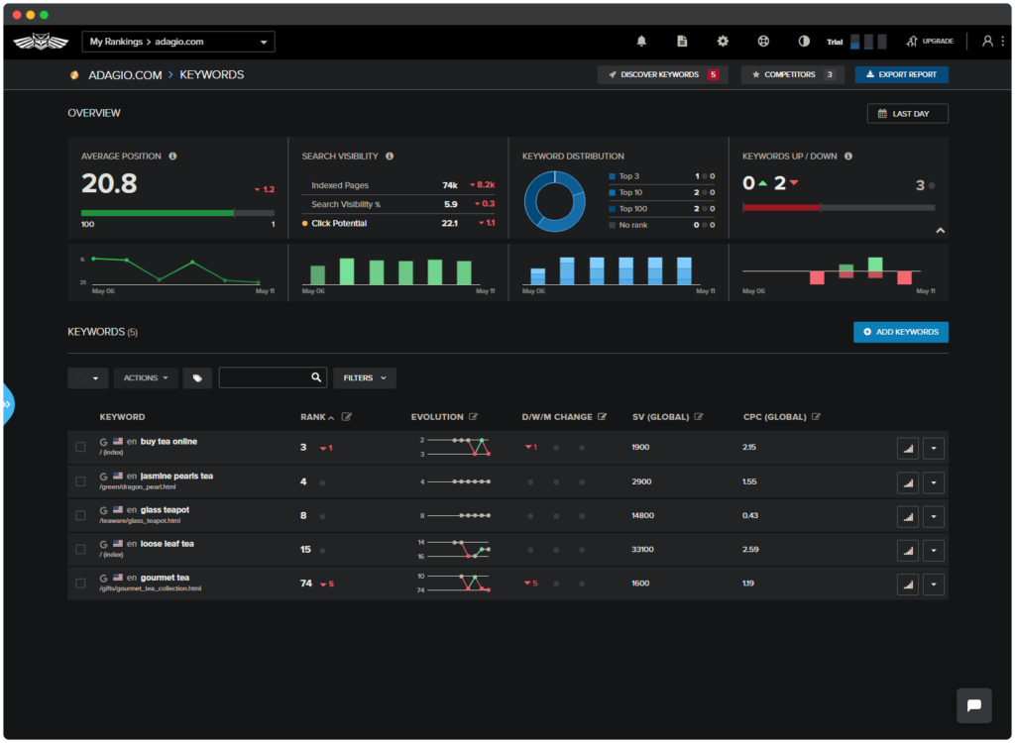
Task: Toggle the dark/light contrast theme icon
Action: 804,42
